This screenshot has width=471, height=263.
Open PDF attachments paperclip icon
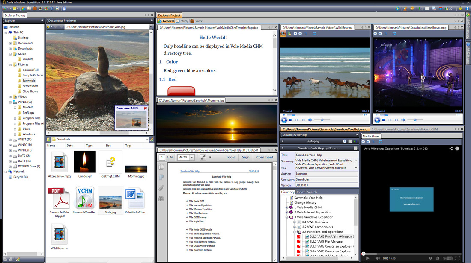(161, 187)
